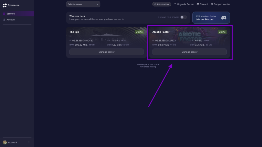
Task: Click the 2018 Members Online text
Action: pyautogui.click(x=206, y=16)
